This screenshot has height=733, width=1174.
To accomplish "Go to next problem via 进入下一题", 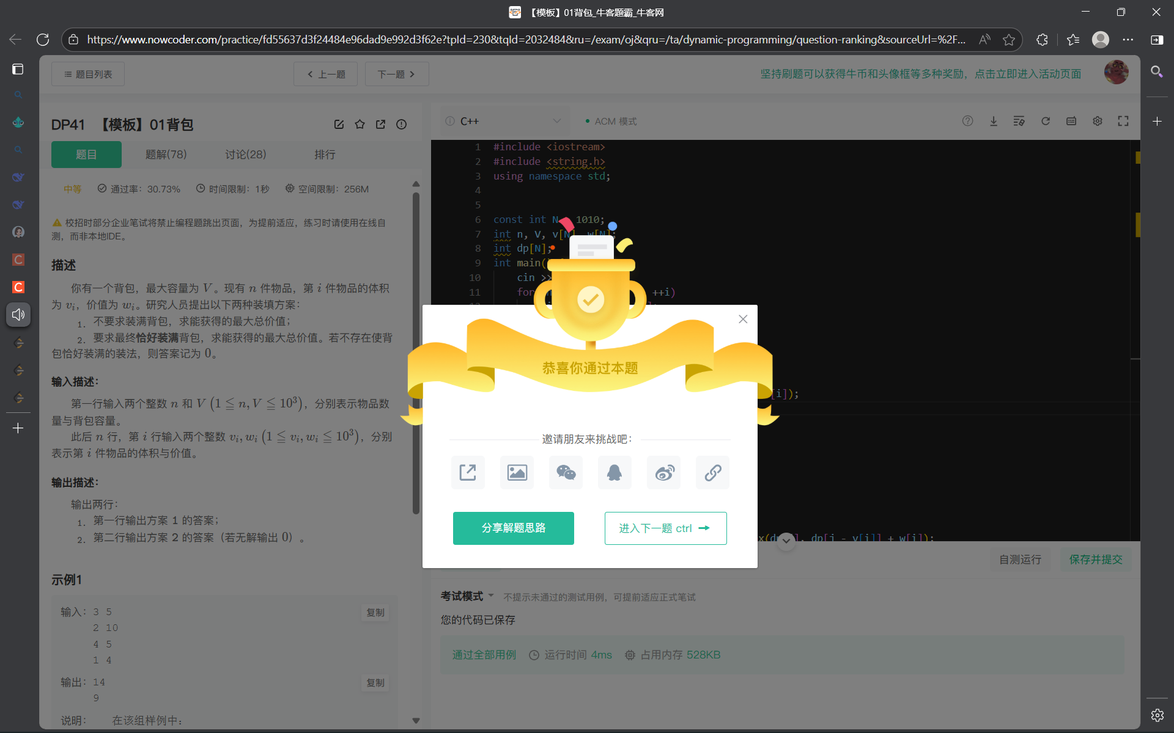I will [x=665, y=528].
